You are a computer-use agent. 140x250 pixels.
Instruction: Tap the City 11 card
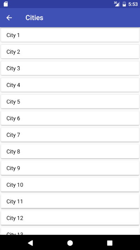pos(70,201)
